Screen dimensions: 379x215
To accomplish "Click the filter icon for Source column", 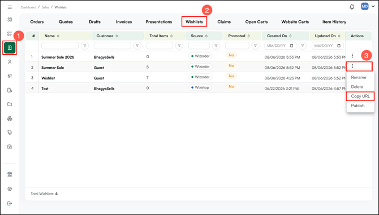I will [x=216, y=46].
